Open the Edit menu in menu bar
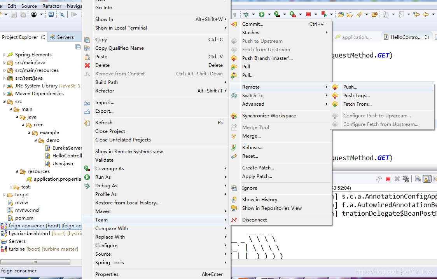The width and height of the screenshot is (437, 279). tap(12, 6)
